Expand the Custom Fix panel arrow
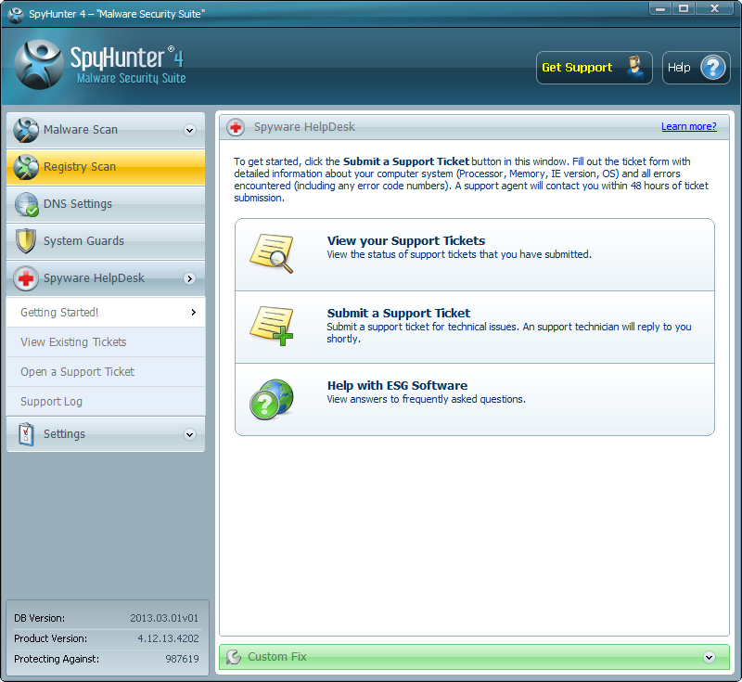This screenshot has height=682, width=742. point(710,657)
